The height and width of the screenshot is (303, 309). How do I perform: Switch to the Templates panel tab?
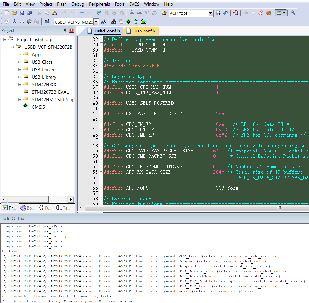[63, 208]
